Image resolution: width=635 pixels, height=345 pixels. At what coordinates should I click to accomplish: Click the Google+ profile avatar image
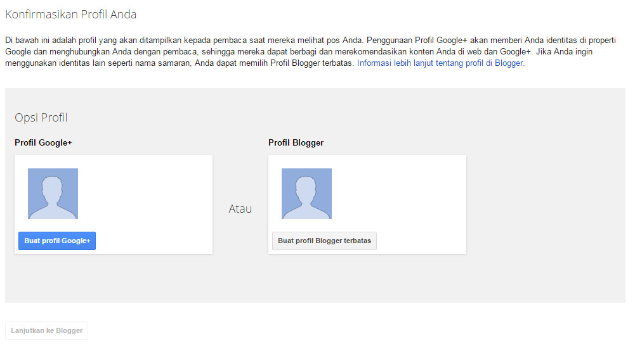coord(53,194)
